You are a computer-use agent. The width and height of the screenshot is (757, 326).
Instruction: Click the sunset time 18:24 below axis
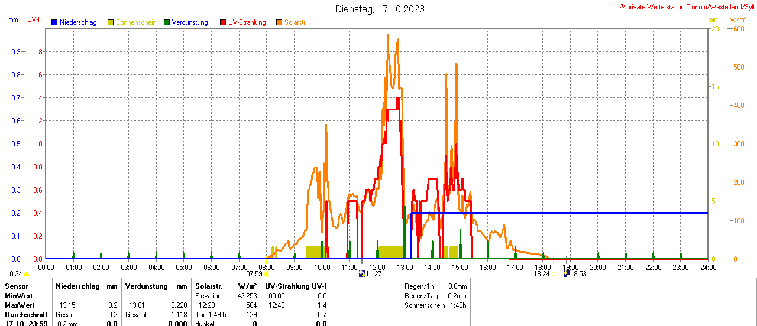pyautogui.click(x=541, y=274)
